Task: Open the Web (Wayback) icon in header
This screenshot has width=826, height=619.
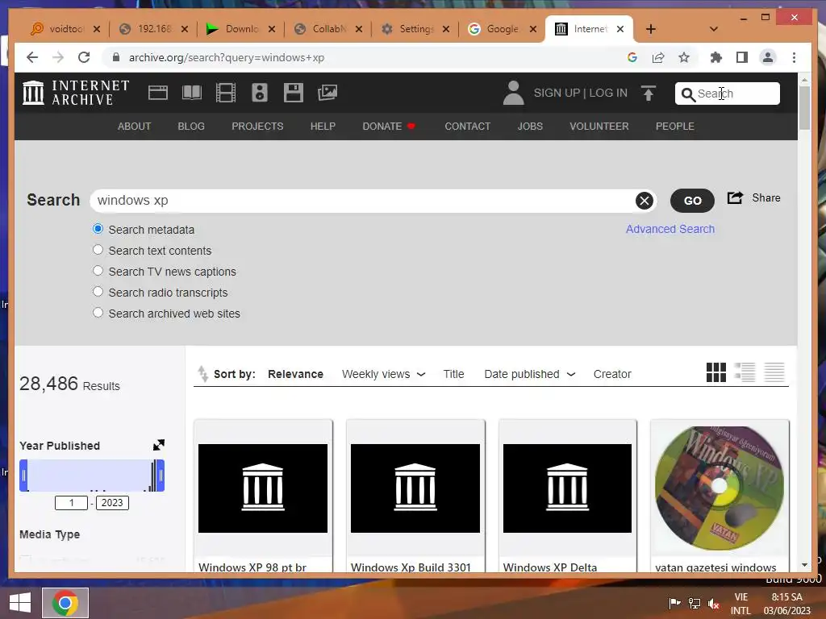Action: (x=157, y=93)
